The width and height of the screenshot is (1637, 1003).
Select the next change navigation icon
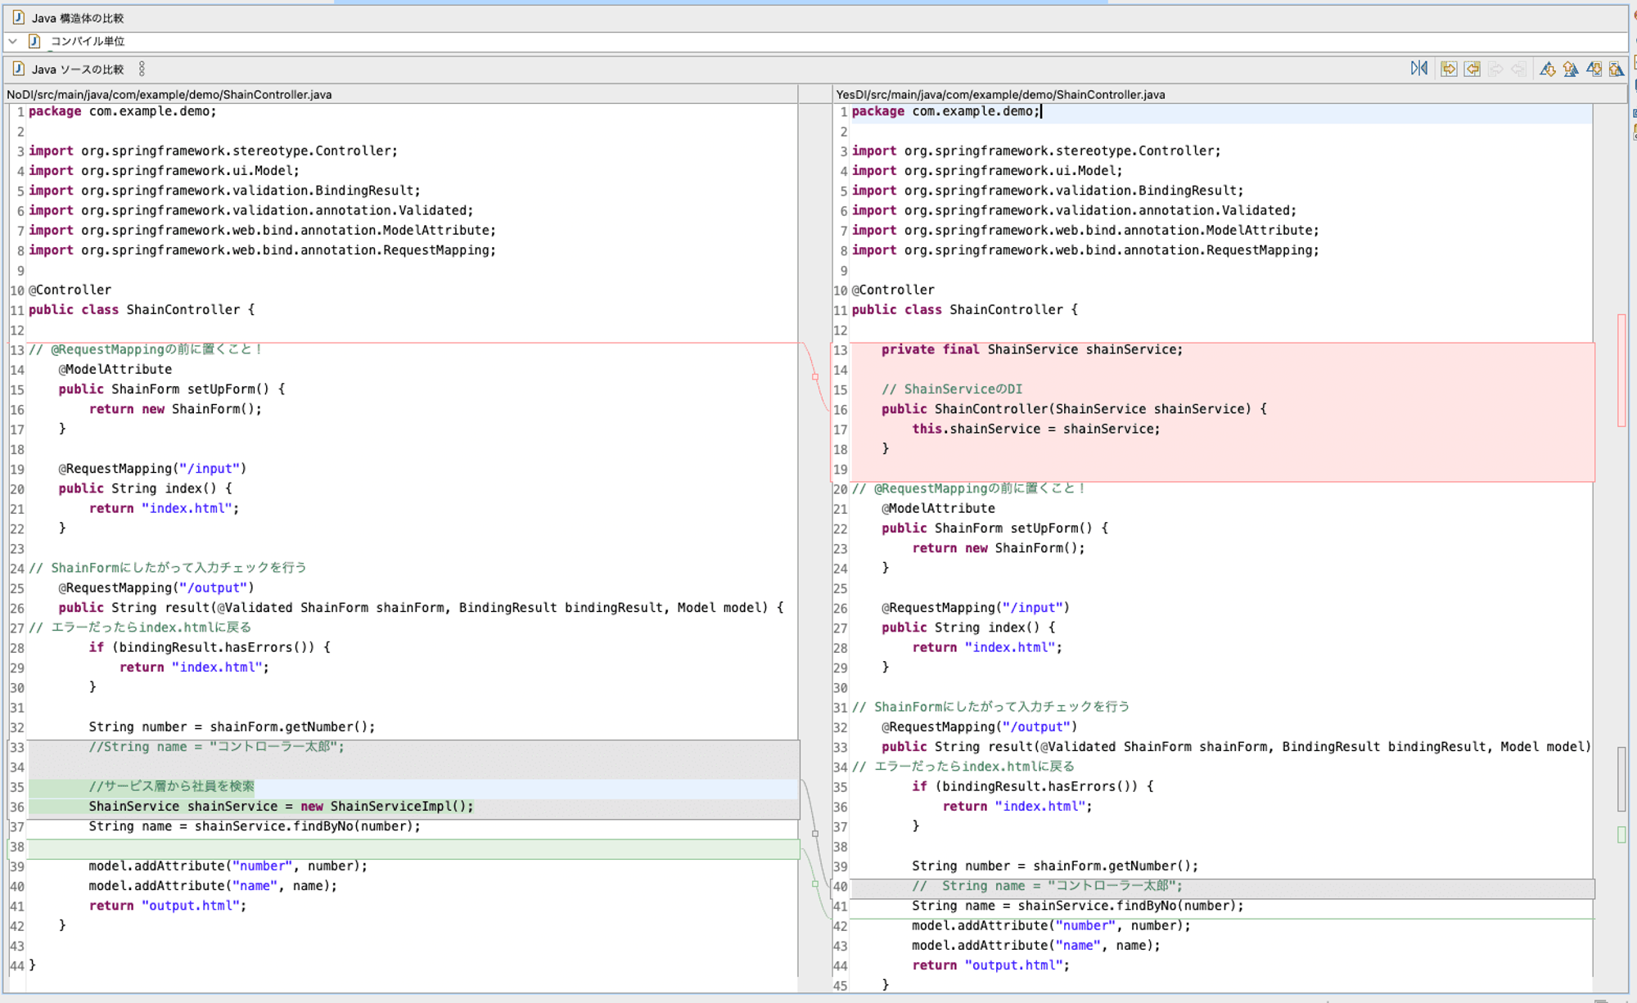pyautogui.click(x=1595, y=69)
